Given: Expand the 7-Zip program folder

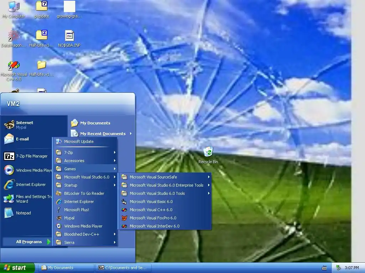Looking at the screenshot, I should coord(85,152).
